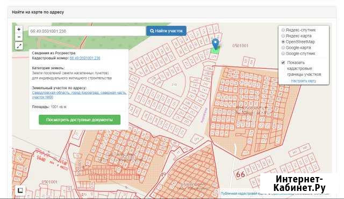The height and width of the screenshot is (199, 344).
Task: Click cadastral number search field
Action: pos(87,31)
